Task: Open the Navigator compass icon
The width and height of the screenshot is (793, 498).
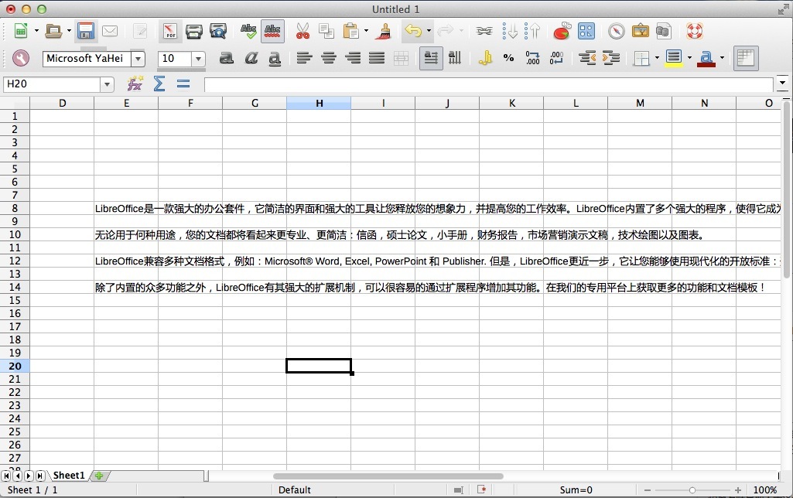Action: pos(616,32)
